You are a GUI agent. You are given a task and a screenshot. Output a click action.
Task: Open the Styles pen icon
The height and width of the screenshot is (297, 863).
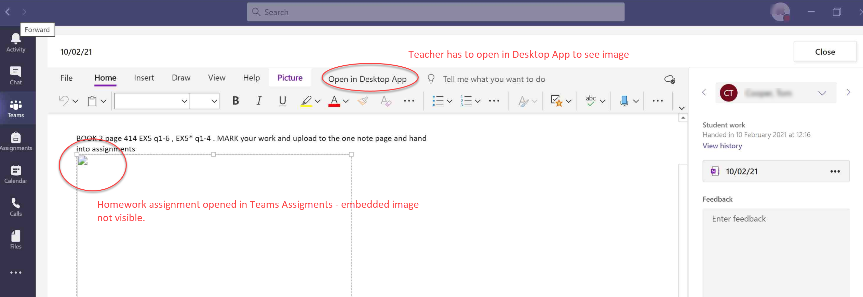pyautogui.click(x=523, y=101)
